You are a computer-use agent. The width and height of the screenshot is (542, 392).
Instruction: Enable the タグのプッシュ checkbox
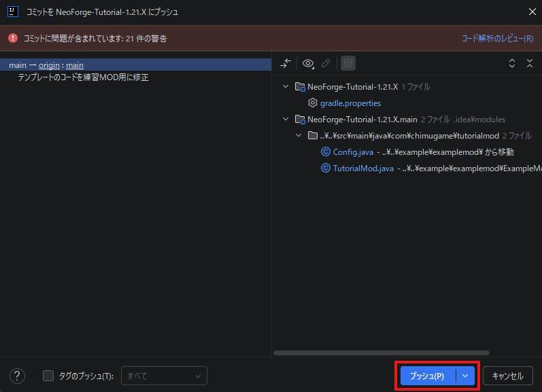click(48, 376)
